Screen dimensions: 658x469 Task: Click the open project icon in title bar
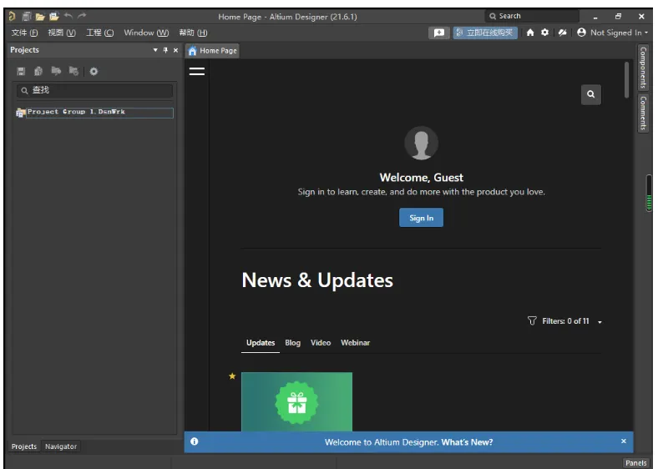[54, 17]
